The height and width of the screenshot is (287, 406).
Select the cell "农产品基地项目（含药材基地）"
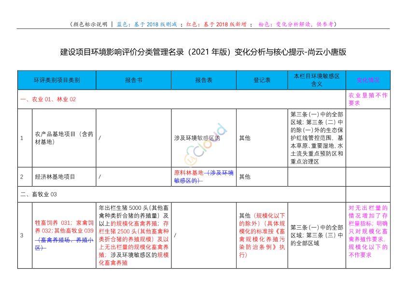64,138
